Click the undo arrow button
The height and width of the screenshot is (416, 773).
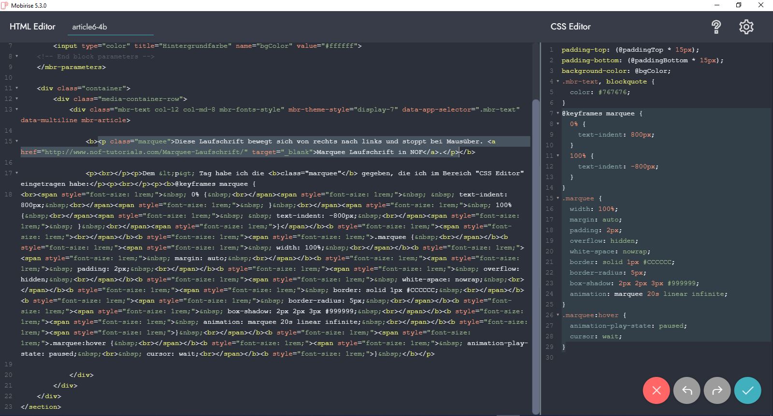coord(687,390)
